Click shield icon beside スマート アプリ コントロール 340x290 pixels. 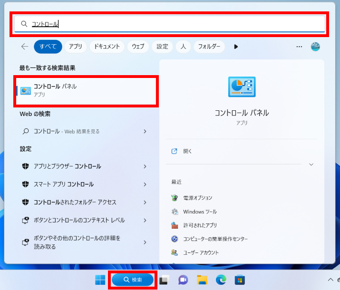26,184
